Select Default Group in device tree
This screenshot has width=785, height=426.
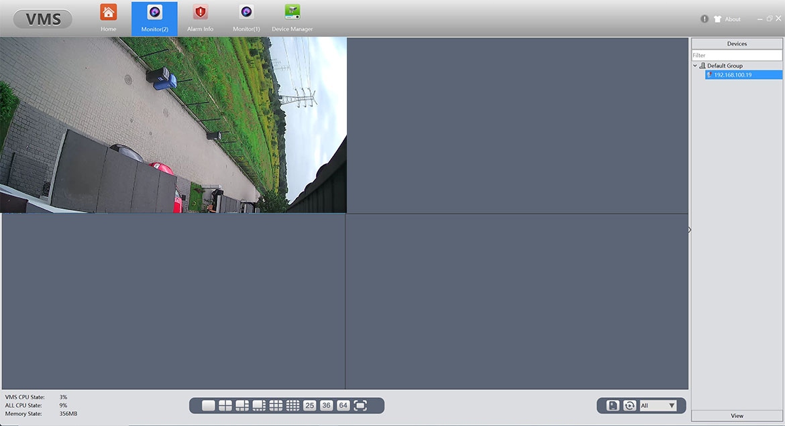pos(725,66)
